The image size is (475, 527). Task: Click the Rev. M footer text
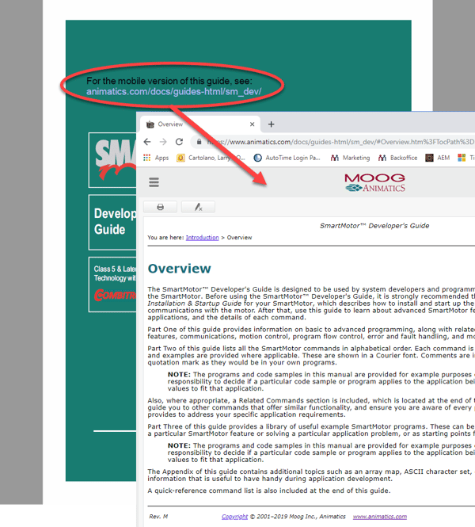[158, 517]
